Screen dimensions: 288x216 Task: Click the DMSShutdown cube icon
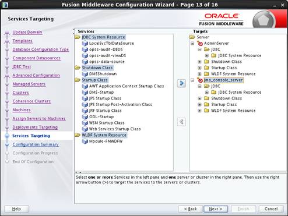[x=85, y=74]
